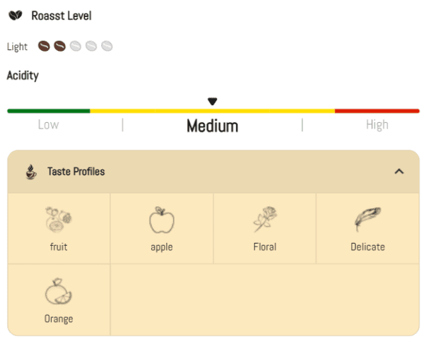This screenshot has height=346, width=424.
Task: Select the fifth roast level bean
Action: coord(107,47)
